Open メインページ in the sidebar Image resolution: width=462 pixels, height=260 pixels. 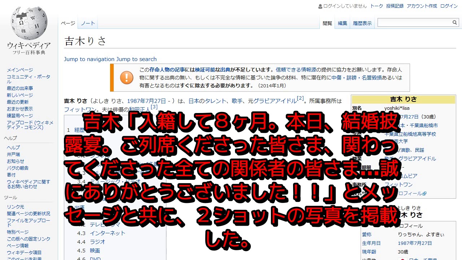20,70
